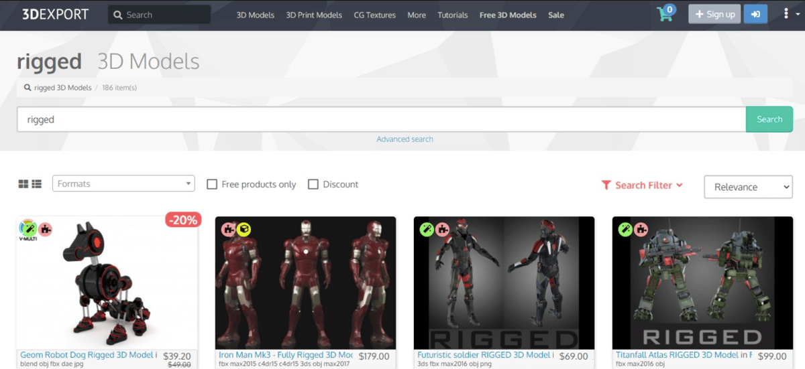Viewport: 805px width, 369px height.
Task: Click the struck-through $49.00 price
Action: pyautogui.click(x=178, y=365)
